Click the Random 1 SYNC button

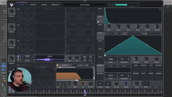tap(111, 66)
